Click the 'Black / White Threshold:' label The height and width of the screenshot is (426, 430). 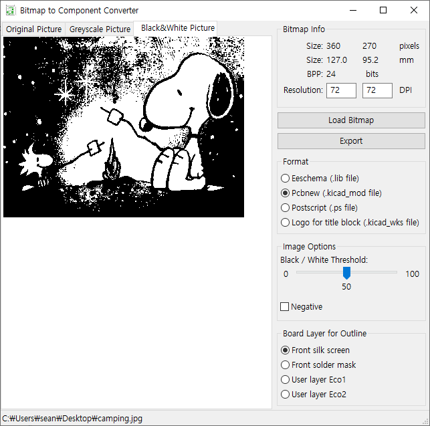point(324,259)
